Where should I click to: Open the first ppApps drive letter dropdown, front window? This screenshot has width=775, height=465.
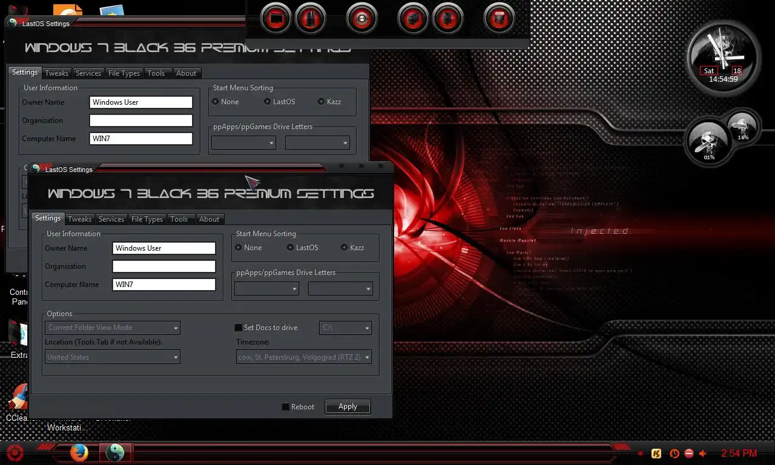[267, 289]
